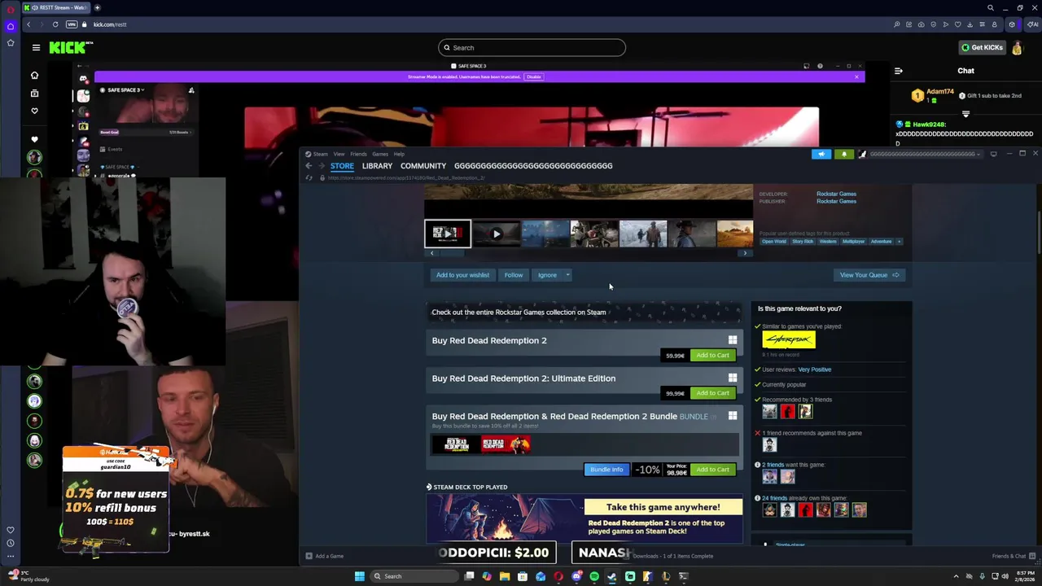The height and width of the screenshot is (586, 1042).
Task: Follow Red Dead Redemption 2
Action: coord(514,275)
